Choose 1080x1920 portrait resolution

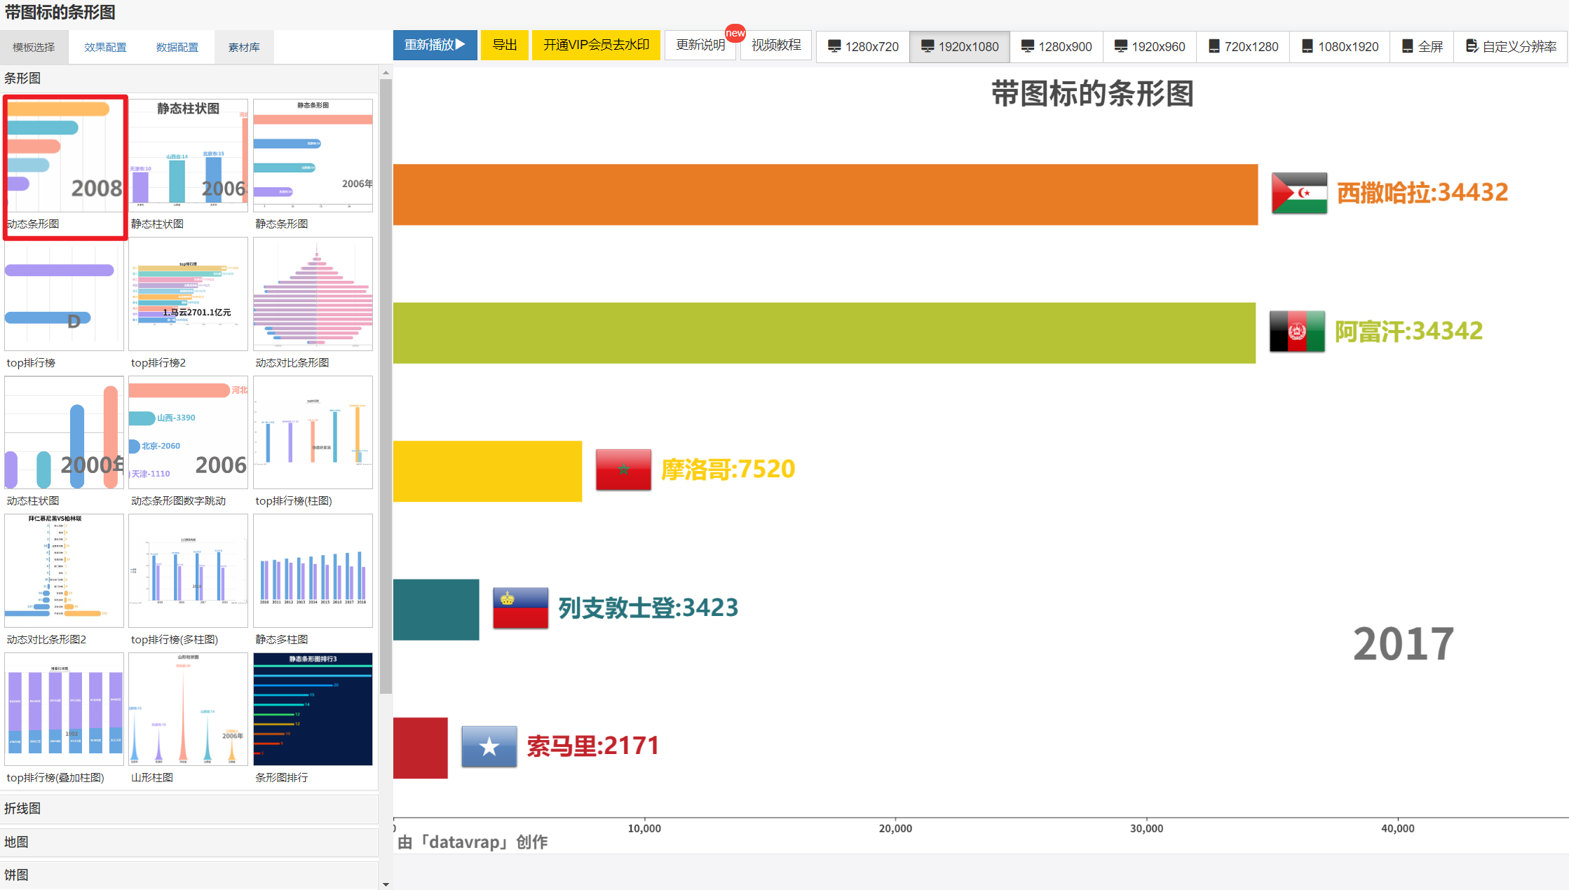(x=1340, y=46)
